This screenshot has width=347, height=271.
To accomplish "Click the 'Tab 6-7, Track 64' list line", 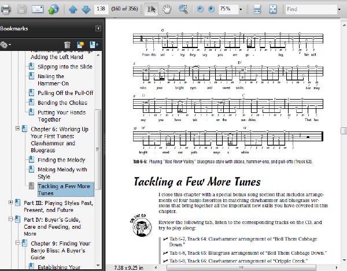I will click(x=243, y=241).
